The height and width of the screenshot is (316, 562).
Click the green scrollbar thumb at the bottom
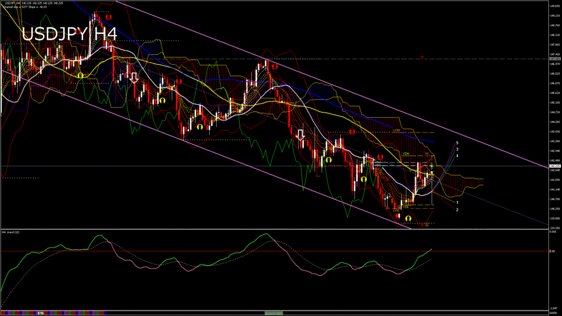click(x=273, y=313)
